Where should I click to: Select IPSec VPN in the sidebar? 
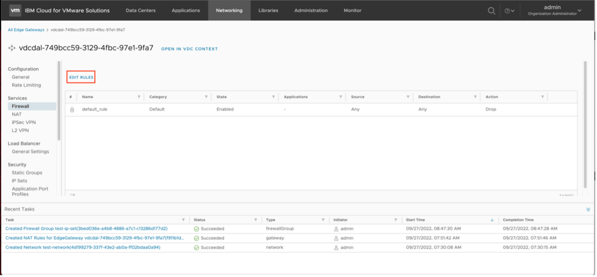(x=23, y=122)
